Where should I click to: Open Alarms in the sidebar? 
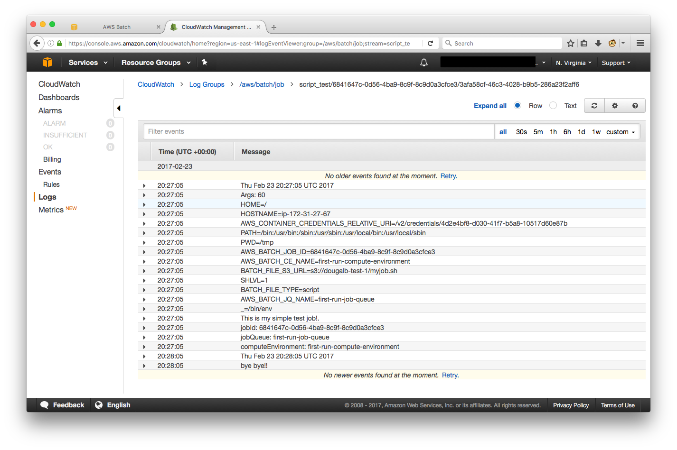pos(50,110)
